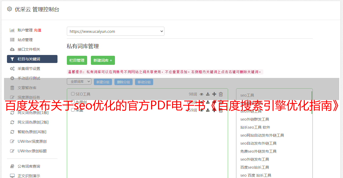This screenshot has width=343, height=178.
Task: Click the refresh icon of 智能伪原创[AI版]
Action: point(12,132)
